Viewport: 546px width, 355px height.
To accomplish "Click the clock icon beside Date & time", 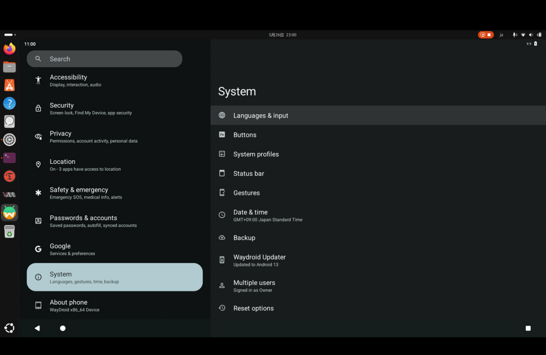I will click(x=222, y=215).
